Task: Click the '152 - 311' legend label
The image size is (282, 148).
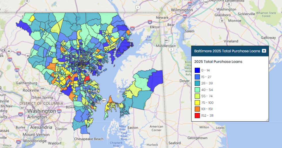Action: [207, 116]
